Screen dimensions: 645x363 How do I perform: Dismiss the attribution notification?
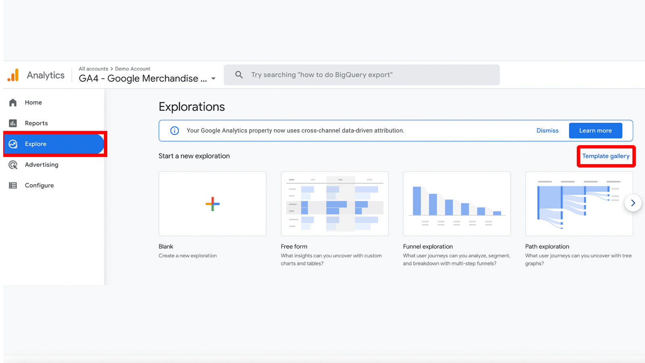pos(547,131)
